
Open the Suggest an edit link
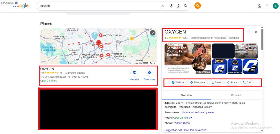(x=173, y=130)
